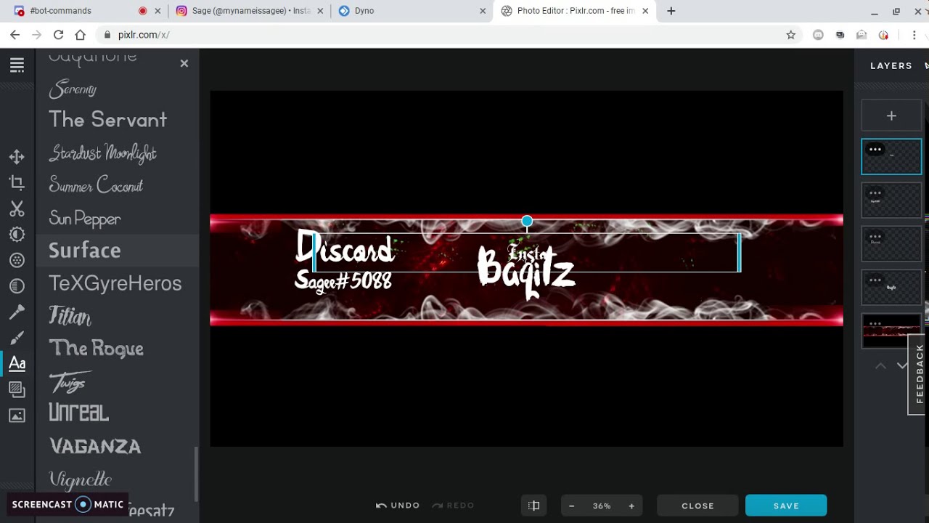This screenshot has width=929, height=523.
Task: Undo the last action
Action: [x=398, y=506]
